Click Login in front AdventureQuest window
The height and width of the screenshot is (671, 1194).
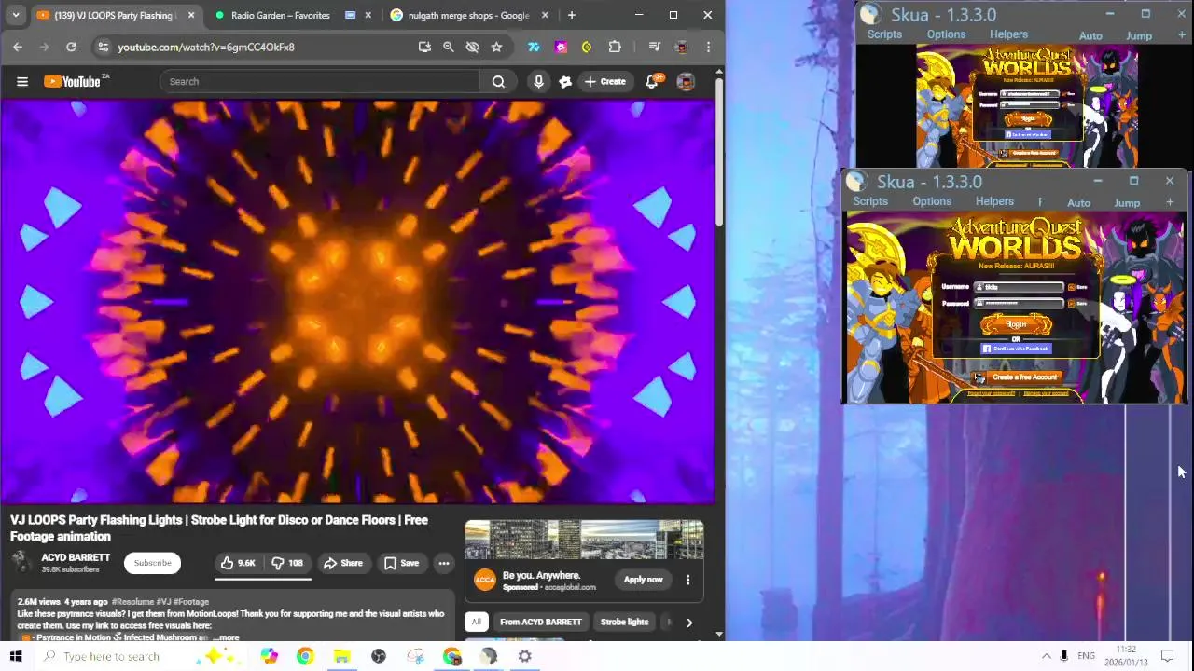1016,324
